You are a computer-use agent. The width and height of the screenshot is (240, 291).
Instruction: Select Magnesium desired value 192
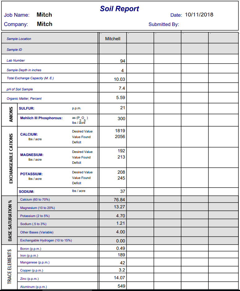121,151
